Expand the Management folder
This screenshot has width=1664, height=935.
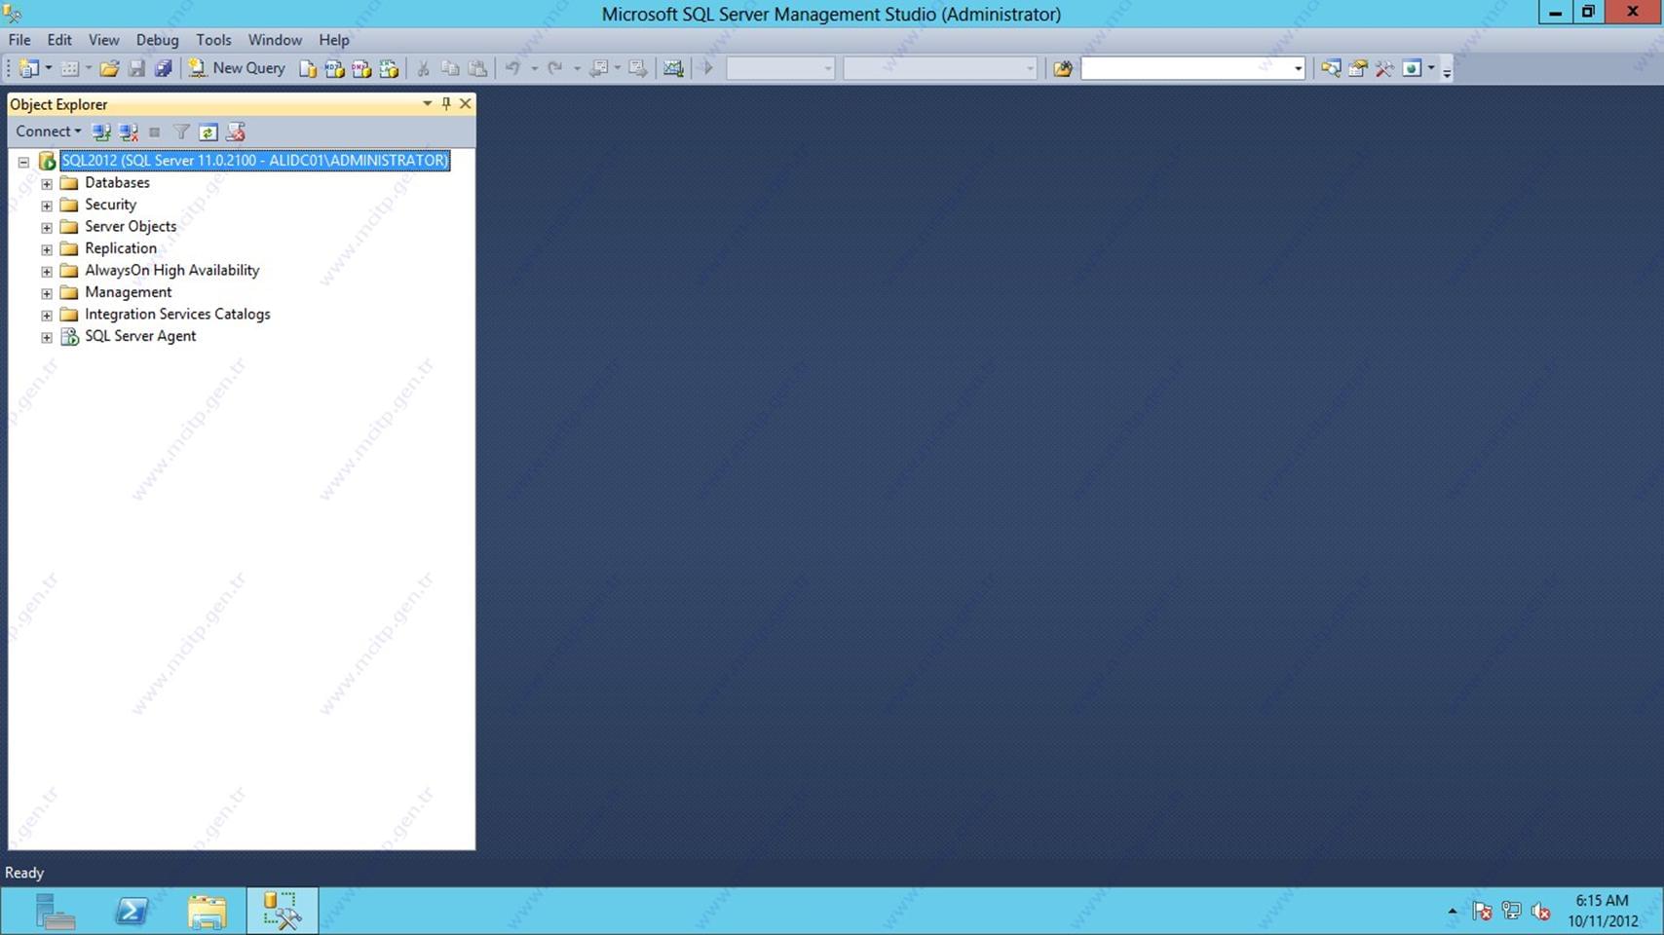coord(46,293)
